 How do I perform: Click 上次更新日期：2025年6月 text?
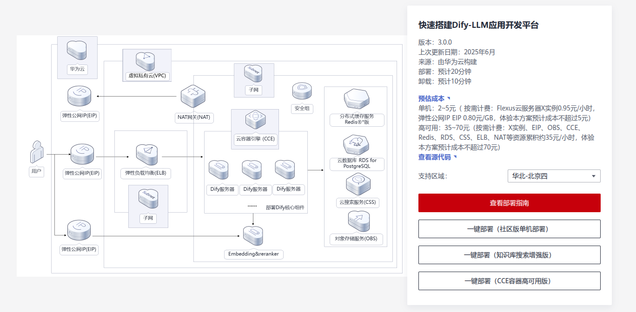457,52
